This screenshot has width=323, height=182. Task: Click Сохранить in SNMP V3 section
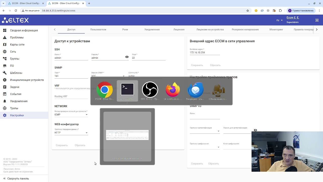click(x=197, y=164)
